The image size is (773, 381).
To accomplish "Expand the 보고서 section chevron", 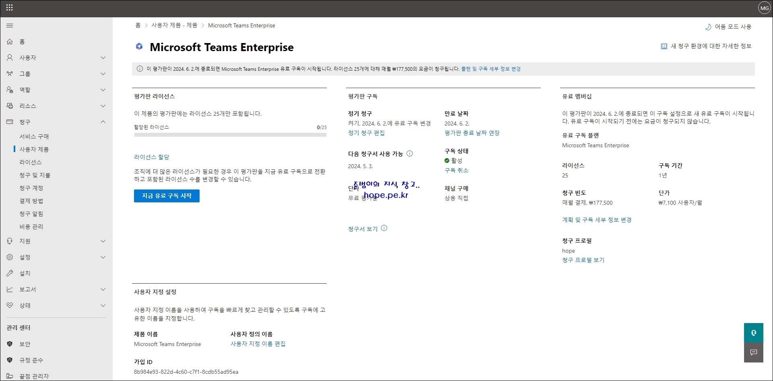I will pyautogui.click(x=103, y=289).
